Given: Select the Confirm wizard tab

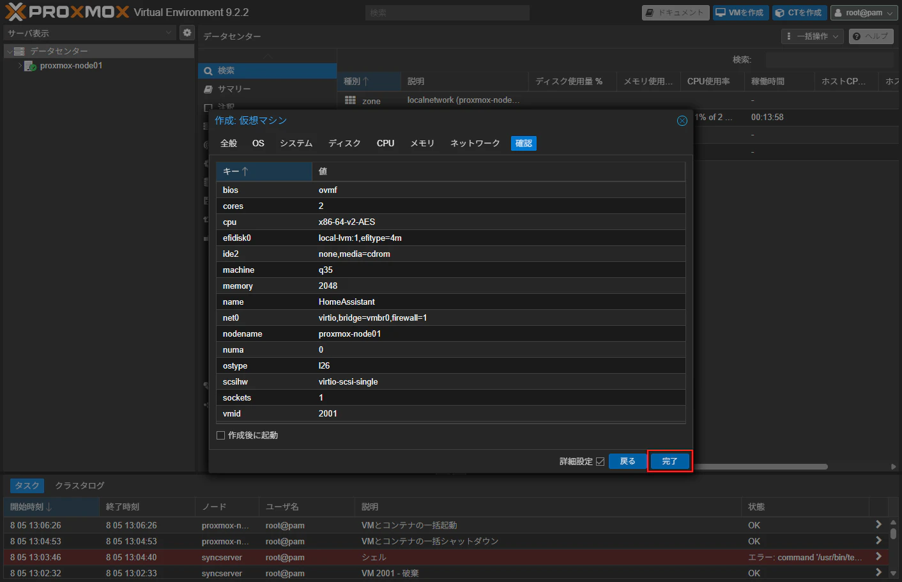Looking at the screenshot, I should coord(524,143).
